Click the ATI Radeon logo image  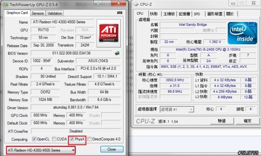pos(108,33)
